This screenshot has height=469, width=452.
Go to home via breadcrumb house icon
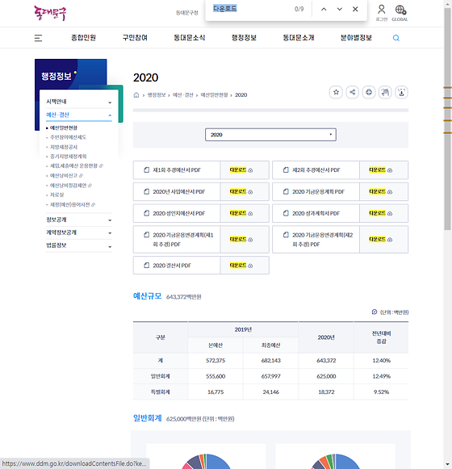136,95
